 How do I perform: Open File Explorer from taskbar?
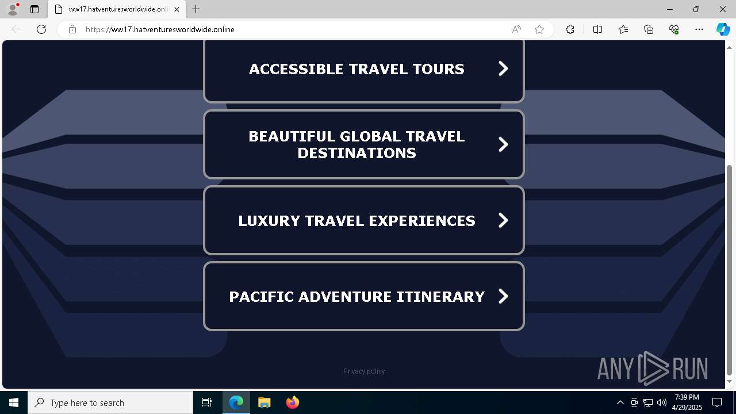tap(264, 402)
